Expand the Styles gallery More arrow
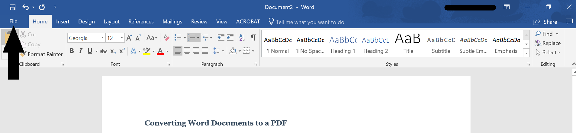Screen dimensions: 576x133 tap(526, 53)
